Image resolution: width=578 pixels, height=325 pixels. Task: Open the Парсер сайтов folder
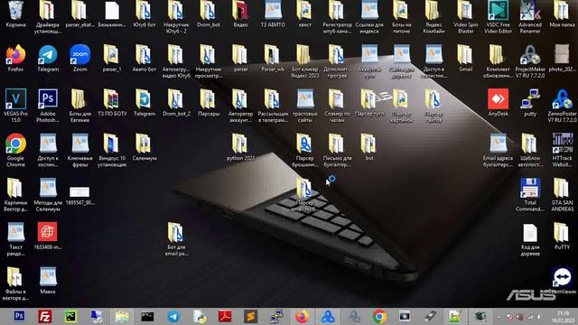click(433, 99)
